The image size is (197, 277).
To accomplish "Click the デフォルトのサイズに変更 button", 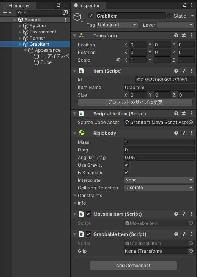I will pyautogui.click(x=135, y=102).
